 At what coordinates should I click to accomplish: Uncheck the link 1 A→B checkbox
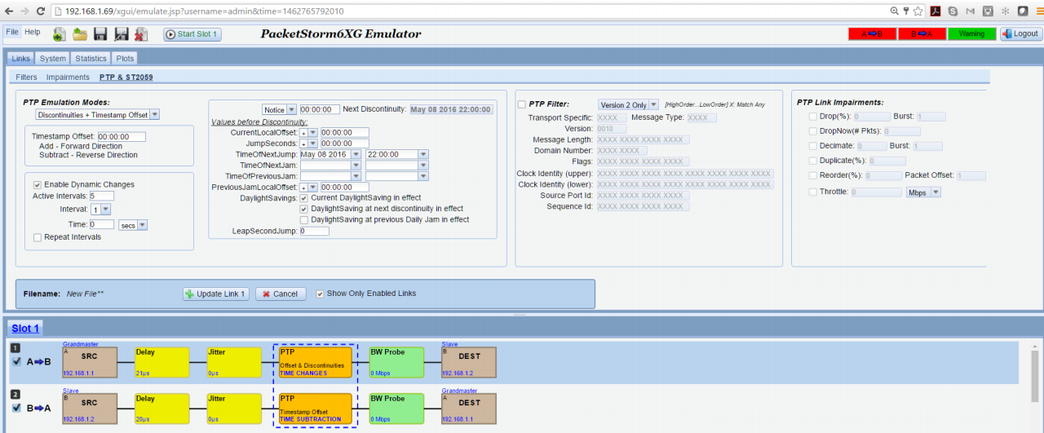pyautogui.click(x=17, y=363)
